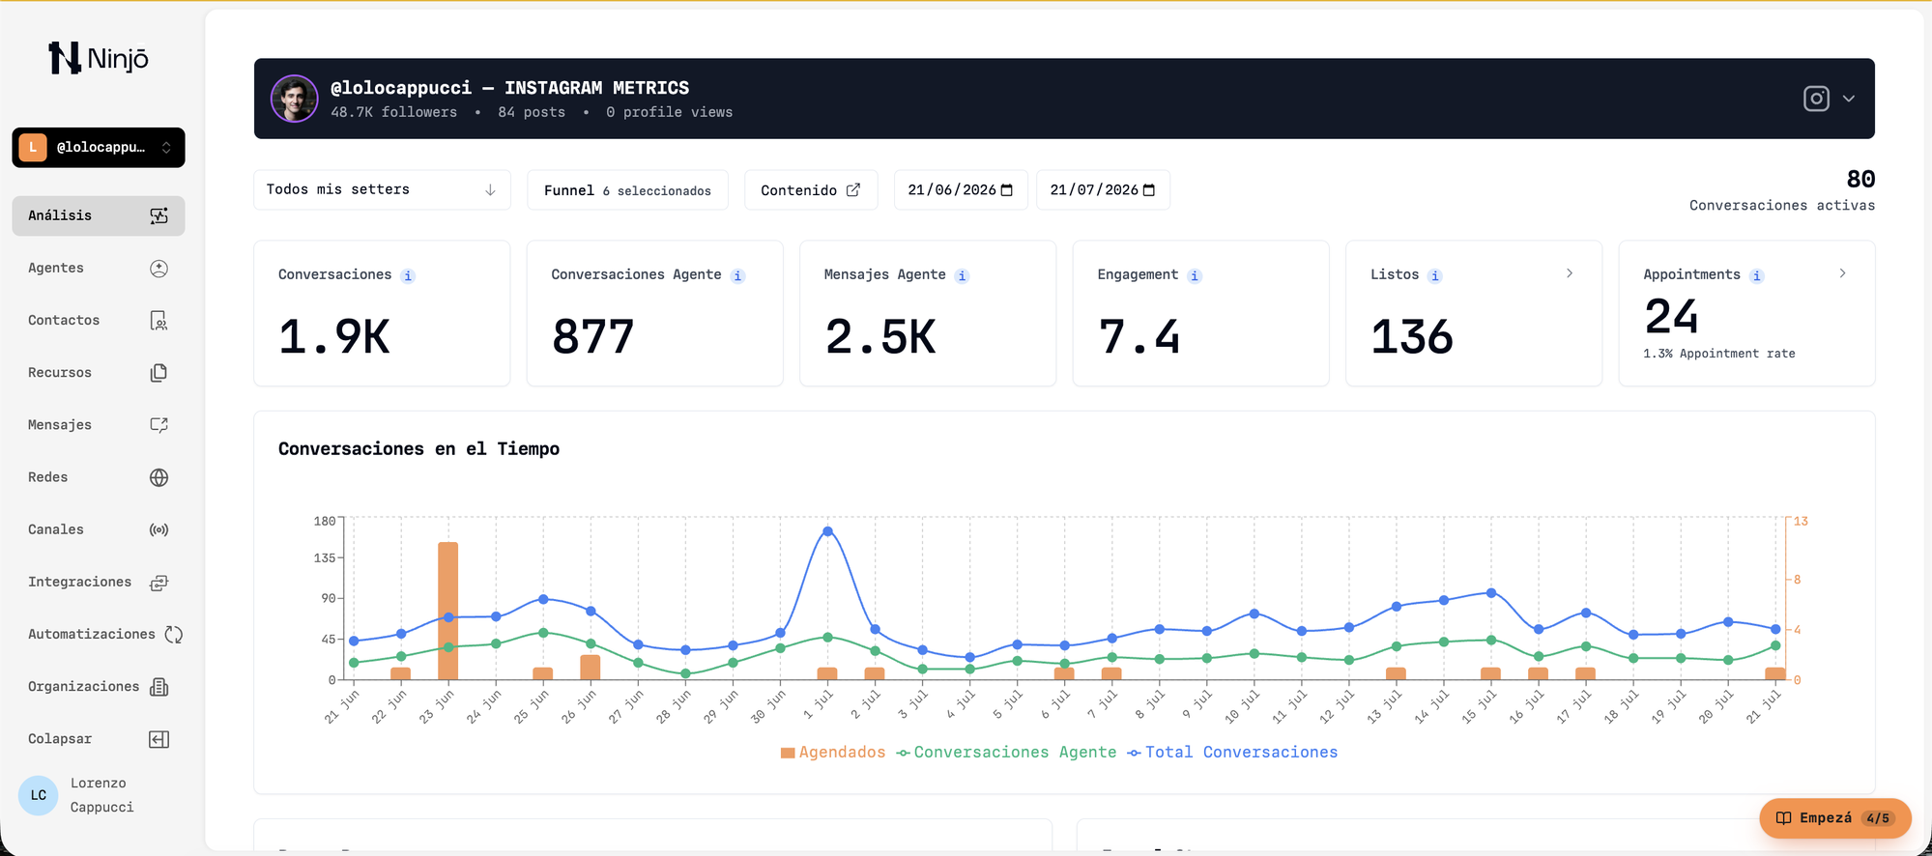This screenshot has height=856, width=1932.
Task: Expand the network chevron beside Instagram icon
Action: (x=1849, y=99)
